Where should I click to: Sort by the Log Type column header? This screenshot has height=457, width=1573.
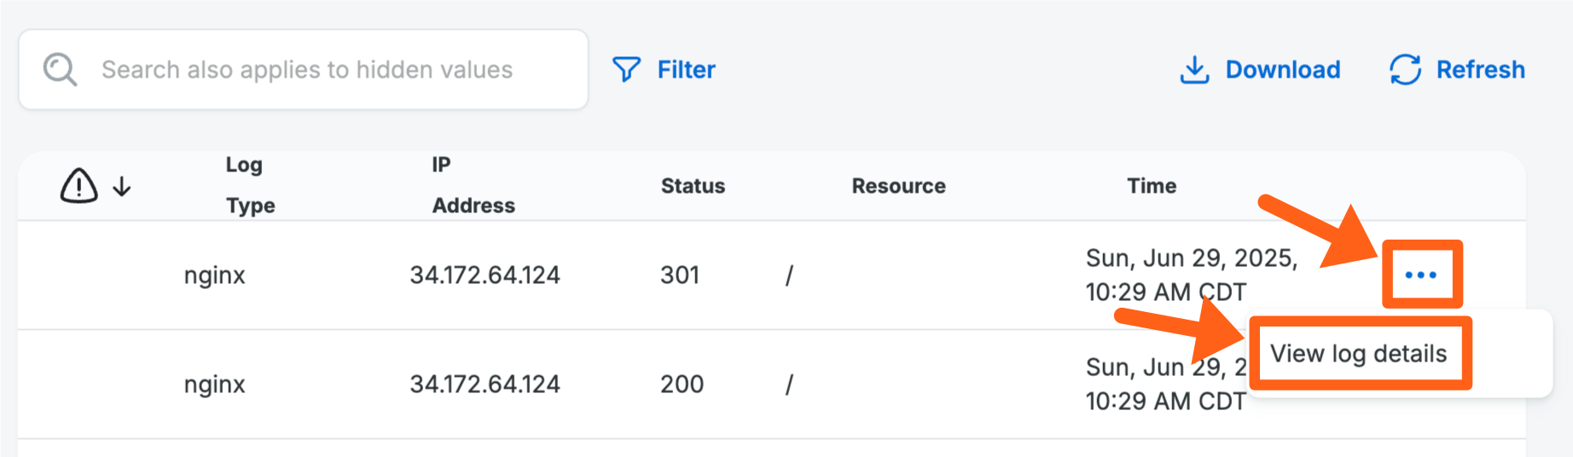coord(247,185)
